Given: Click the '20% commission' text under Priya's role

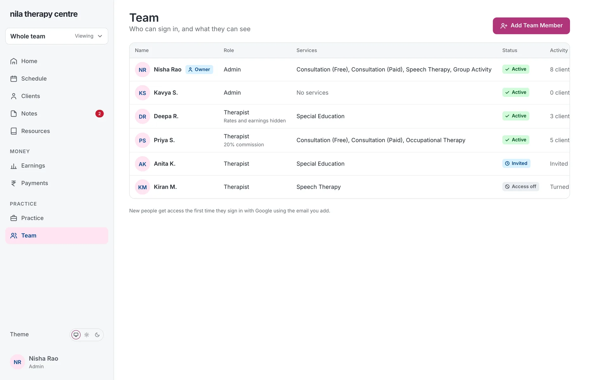Looking at the screenshot, I should [244, 145].
